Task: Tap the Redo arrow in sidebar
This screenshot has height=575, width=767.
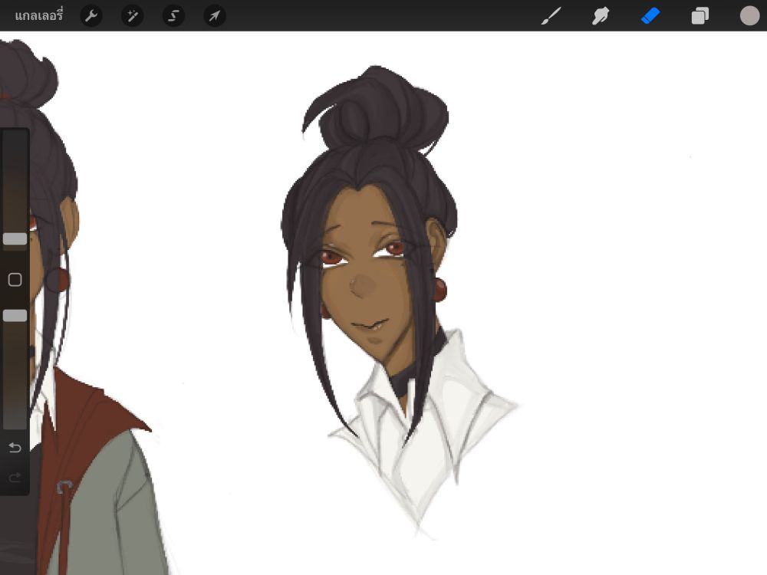Action: point(15,477)
